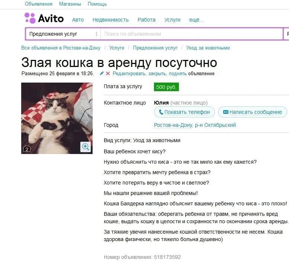This screenshot has width=289, height=266.
Task: Open the Помощь top link
Action: (x=97, y=4)
